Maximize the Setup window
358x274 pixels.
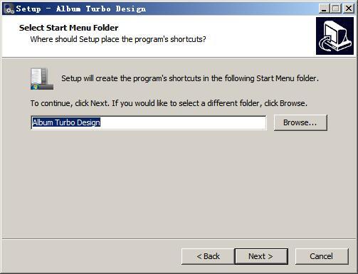point(336,9)
